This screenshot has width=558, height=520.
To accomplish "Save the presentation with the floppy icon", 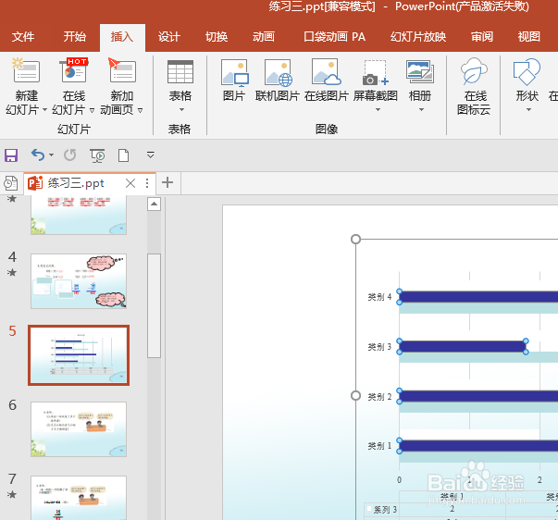I will coord(11,155).
